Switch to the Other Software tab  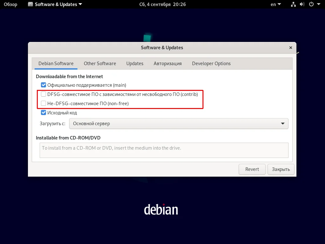(100, 63)
